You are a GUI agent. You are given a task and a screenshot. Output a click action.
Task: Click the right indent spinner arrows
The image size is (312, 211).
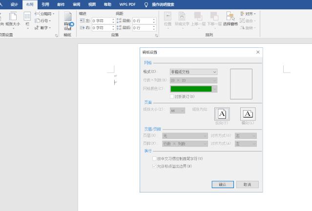point(113,28)
